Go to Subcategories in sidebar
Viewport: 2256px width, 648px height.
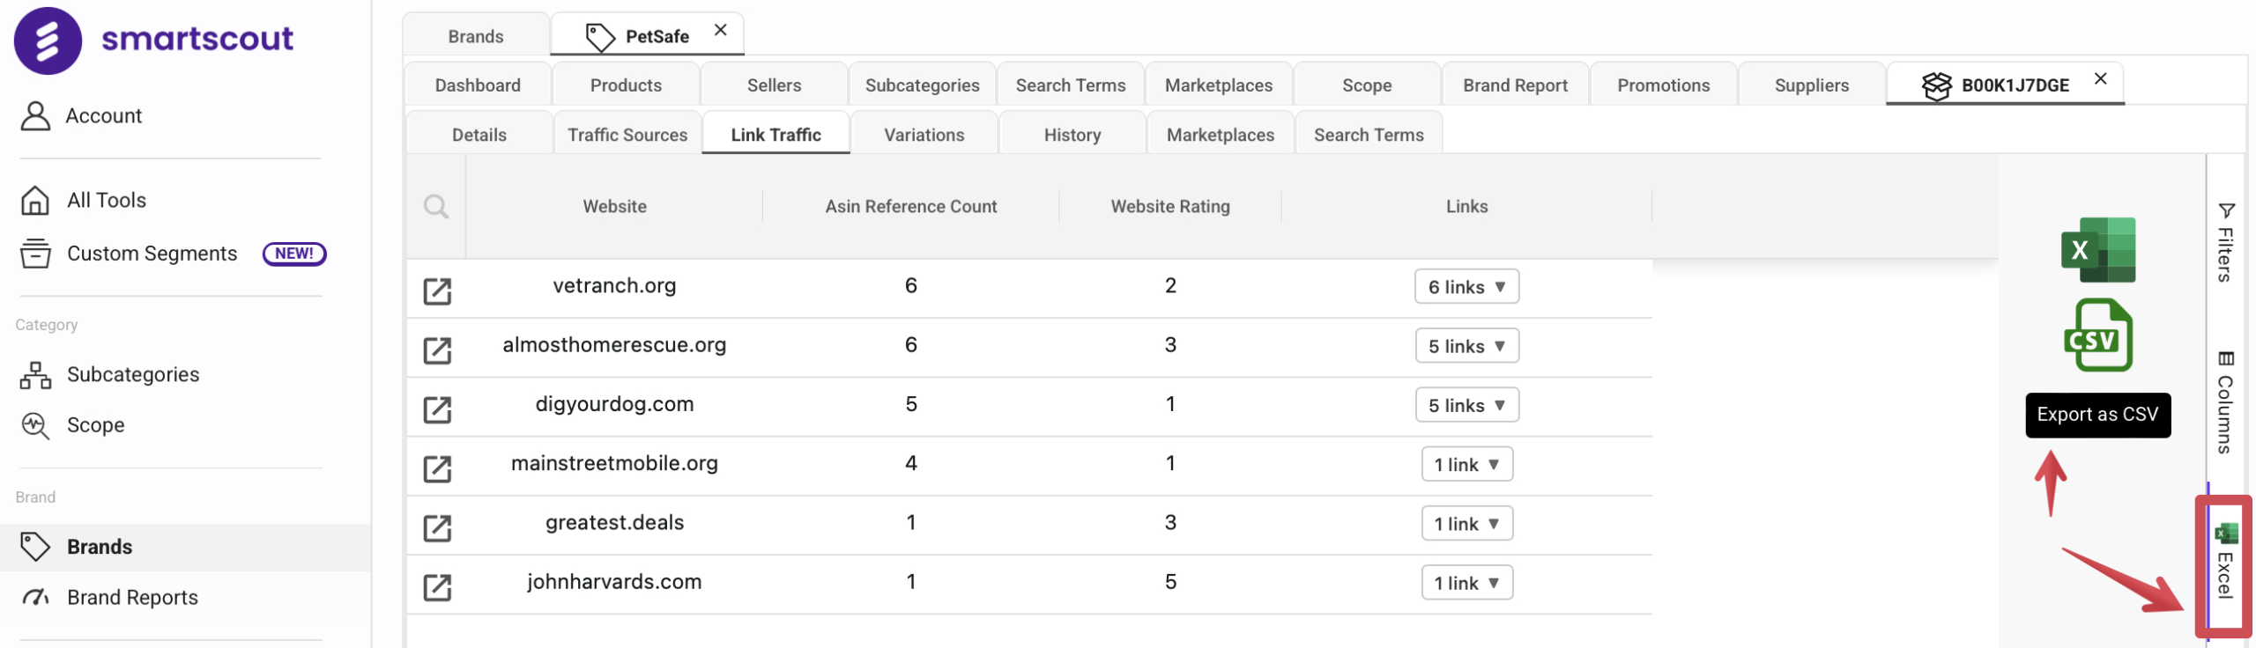pos(109,374)
